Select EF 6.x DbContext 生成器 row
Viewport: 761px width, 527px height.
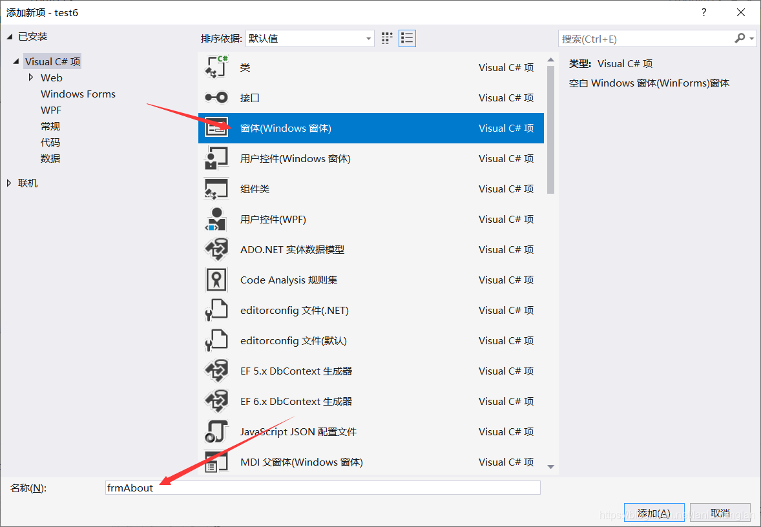[371, 401]
